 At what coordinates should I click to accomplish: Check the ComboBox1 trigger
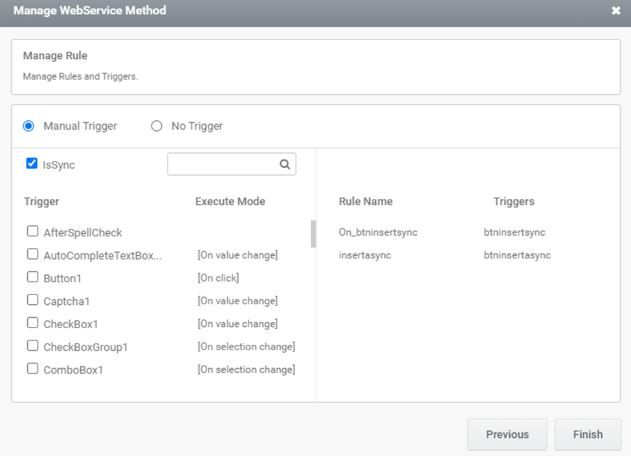(x=32, y=368)
